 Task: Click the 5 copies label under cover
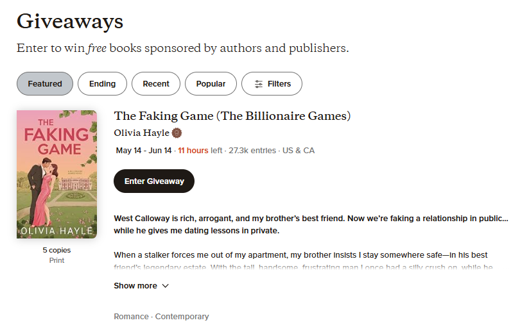pyautogui.click(x=56, y=250)
